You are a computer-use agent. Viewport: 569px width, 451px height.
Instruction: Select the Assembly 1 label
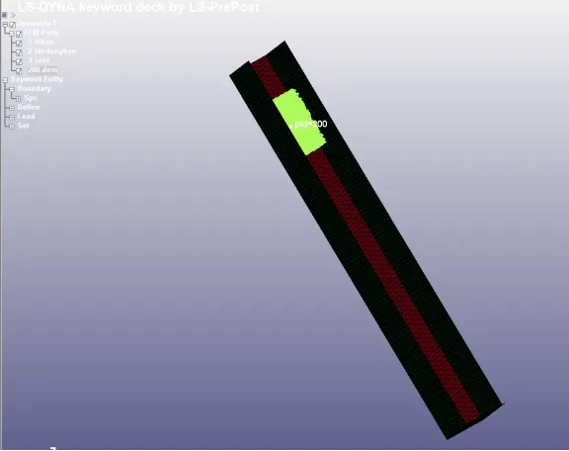point(37,24)
